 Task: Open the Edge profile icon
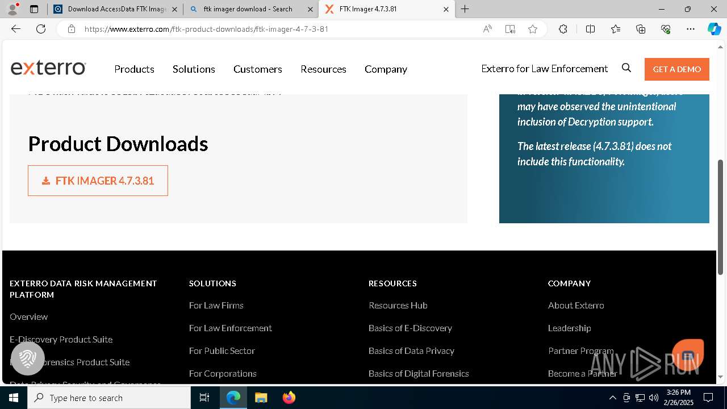pyautogui.click(x=12, y=9)
